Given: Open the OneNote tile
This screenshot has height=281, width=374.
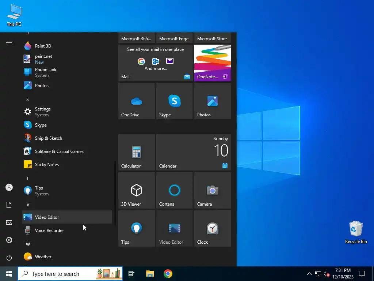Looking at the screenshot, I should tap(213, 63).
